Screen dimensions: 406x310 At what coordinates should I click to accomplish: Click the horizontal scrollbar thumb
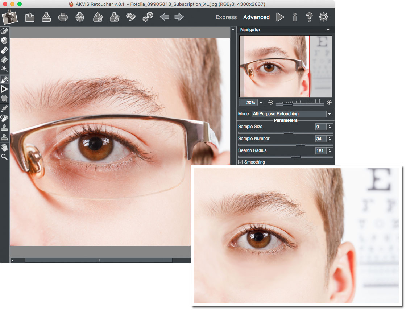click(99, 260)
